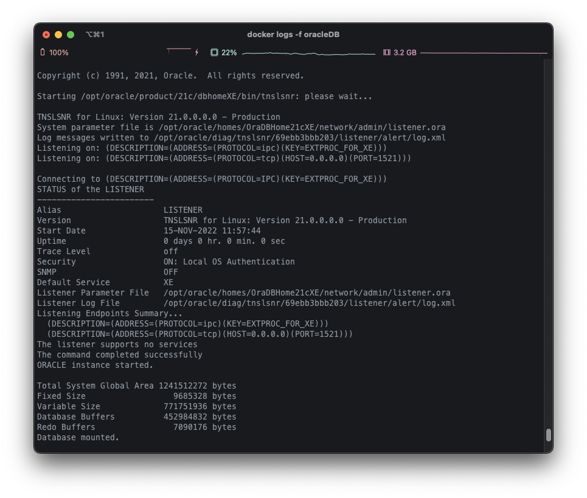Click the 'Starting ... tnslsnr: please wait...' line
587x498 pixels.
tap(204, 96)
